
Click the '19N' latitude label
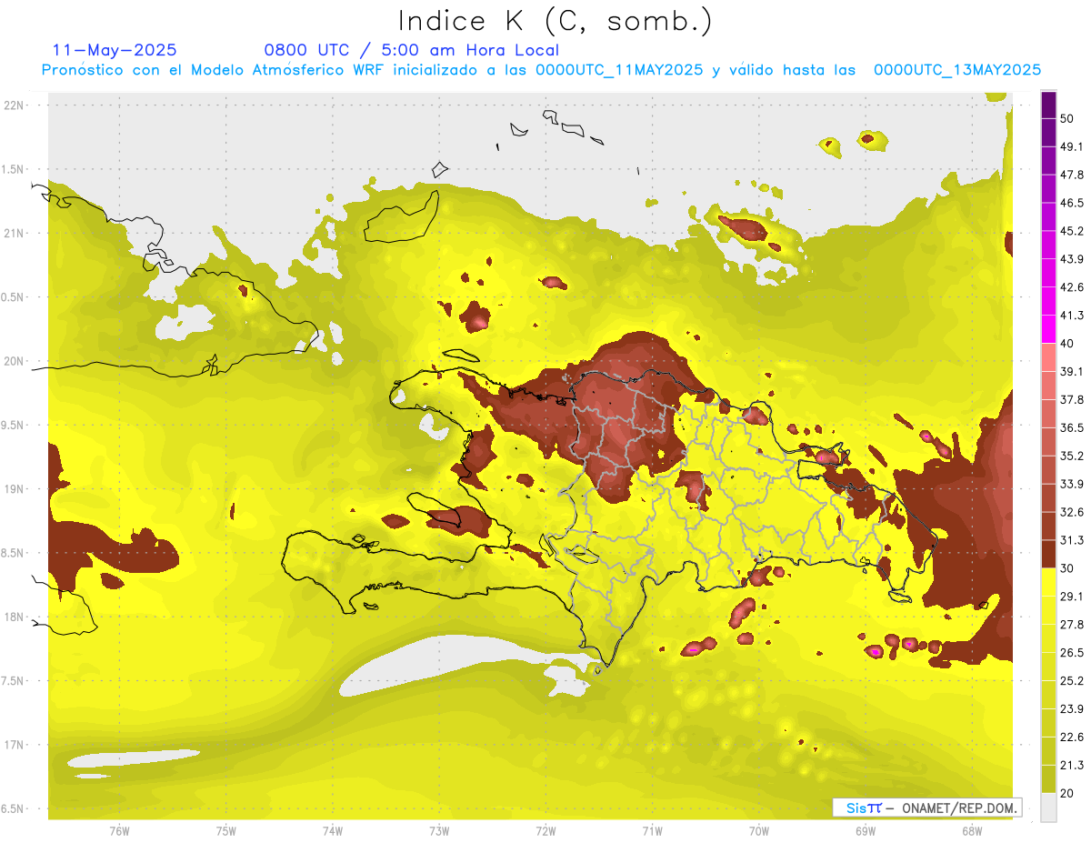[x=15, y=489]
